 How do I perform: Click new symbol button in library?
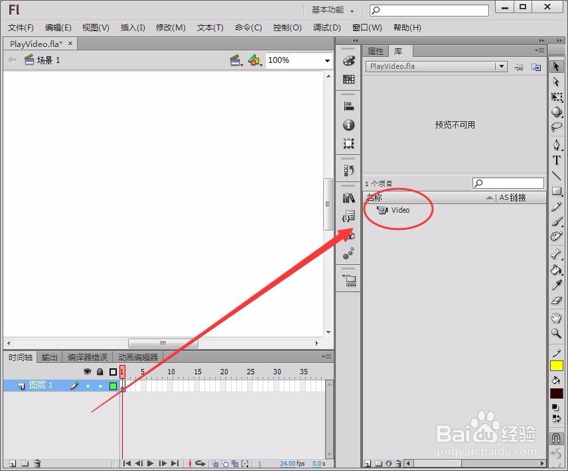coord(368,464)
